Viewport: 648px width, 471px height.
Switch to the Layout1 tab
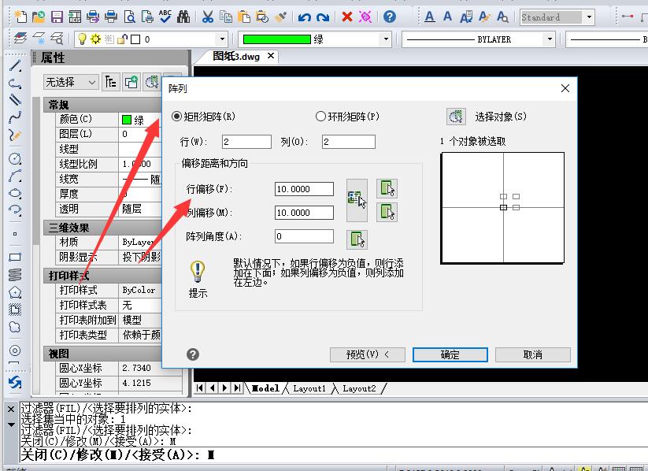click(309, 388)
